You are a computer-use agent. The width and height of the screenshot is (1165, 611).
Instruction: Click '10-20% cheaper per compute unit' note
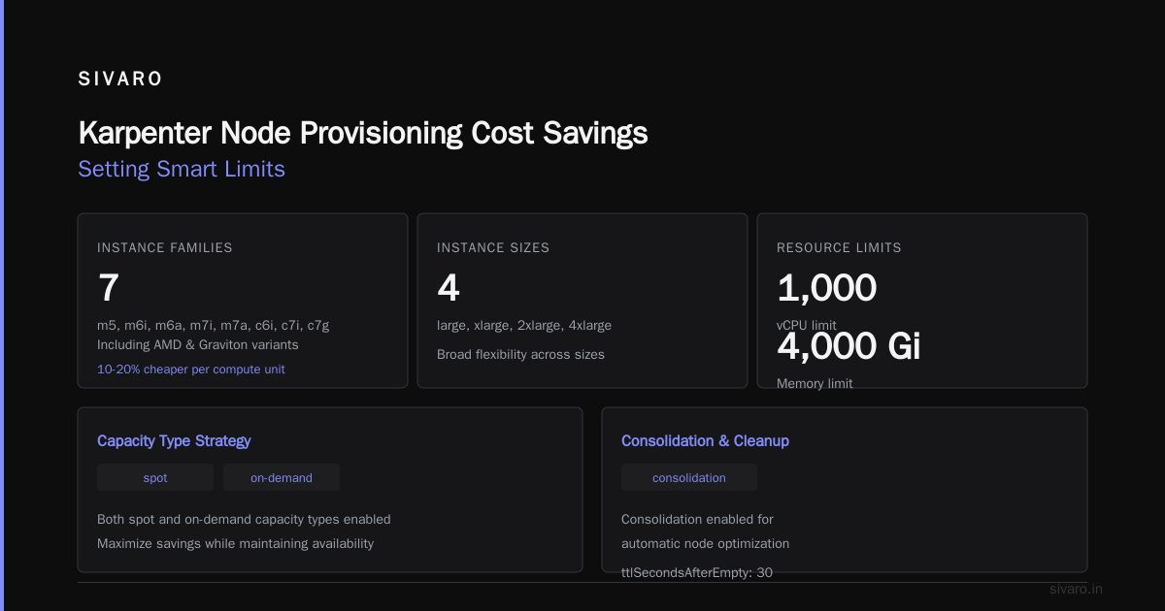point(191,369)
